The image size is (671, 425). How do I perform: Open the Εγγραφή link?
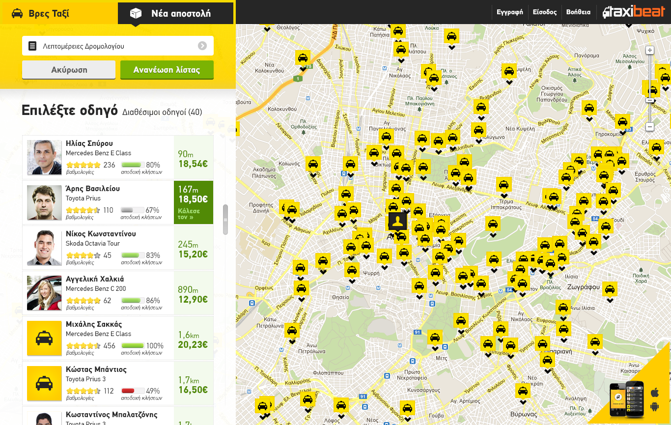[x=509, y=12]
